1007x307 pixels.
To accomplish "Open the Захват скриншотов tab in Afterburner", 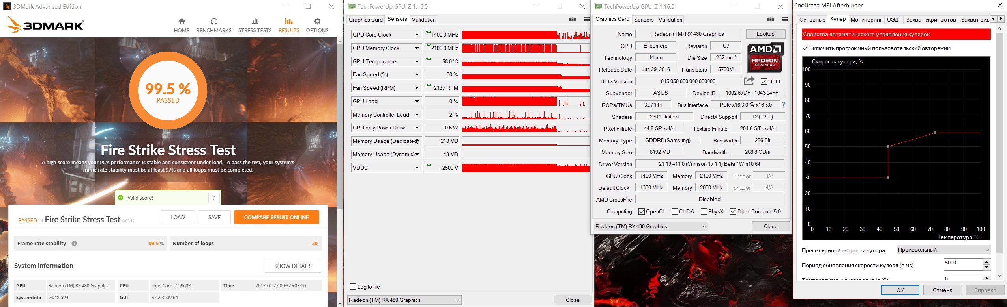I will (931, 20).
